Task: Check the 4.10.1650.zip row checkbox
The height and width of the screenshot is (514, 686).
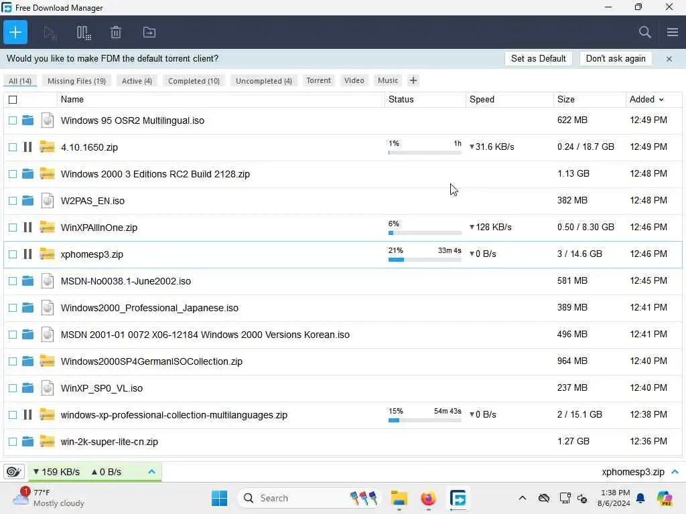Action: click(x=13, y=147)
